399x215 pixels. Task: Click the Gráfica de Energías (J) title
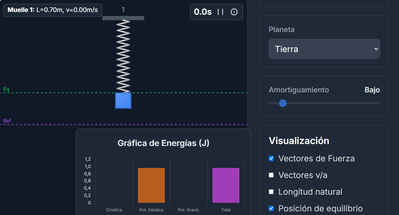pyautogui.click(x=163, y=143)
